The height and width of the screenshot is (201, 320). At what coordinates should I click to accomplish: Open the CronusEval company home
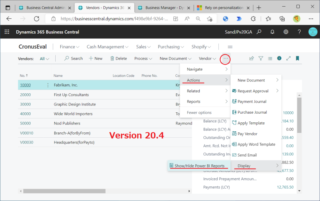pos(32,47)
